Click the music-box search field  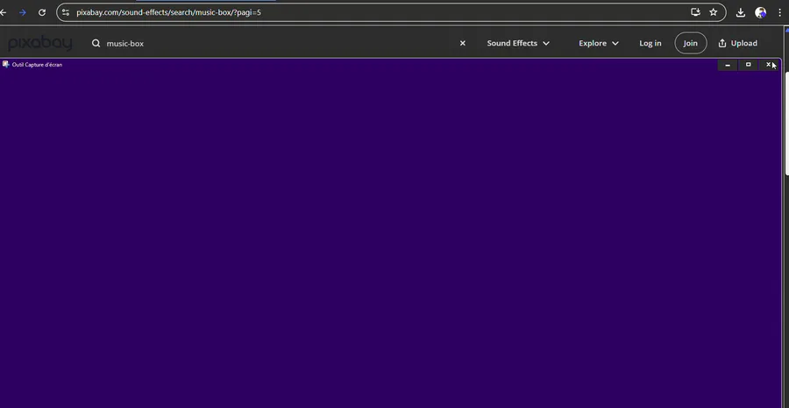[x=279, y=43]
